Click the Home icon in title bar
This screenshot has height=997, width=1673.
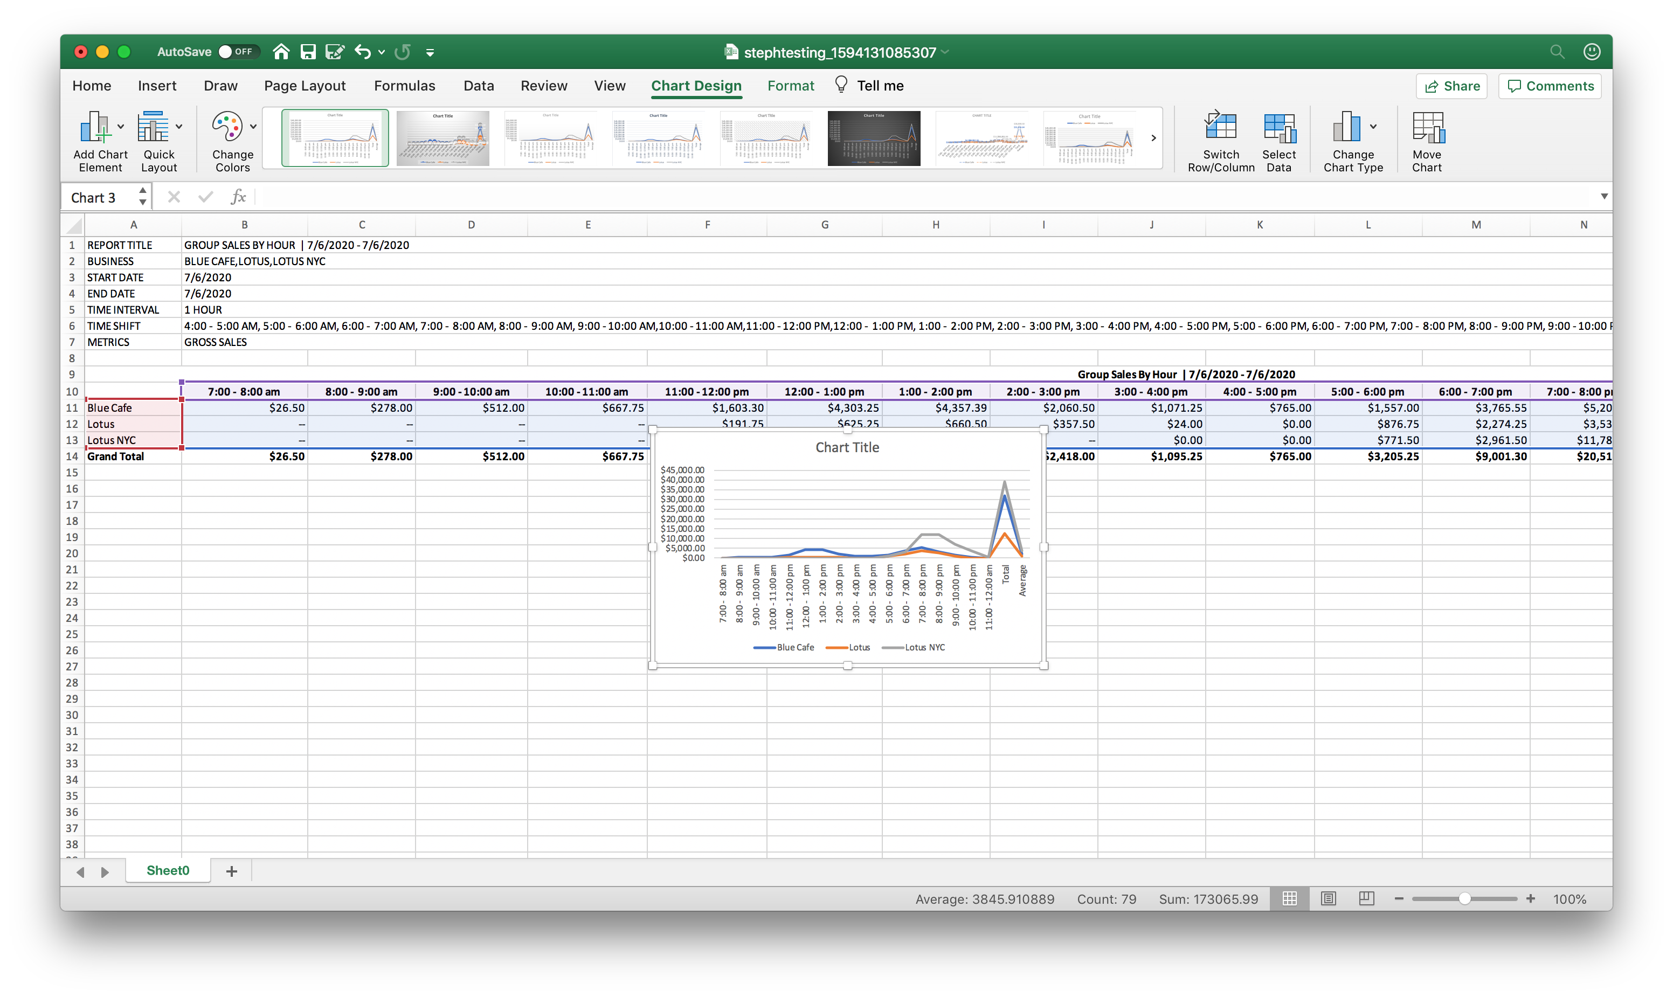281,52
